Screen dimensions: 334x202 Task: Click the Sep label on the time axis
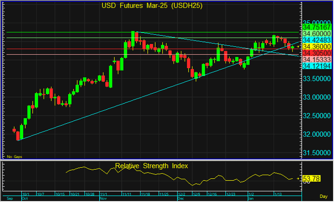10,198
